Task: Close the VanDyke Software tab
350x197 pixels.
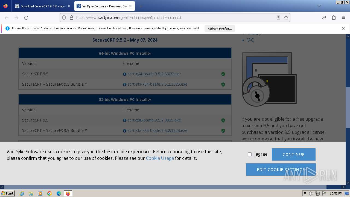Action: pos(131,6)
